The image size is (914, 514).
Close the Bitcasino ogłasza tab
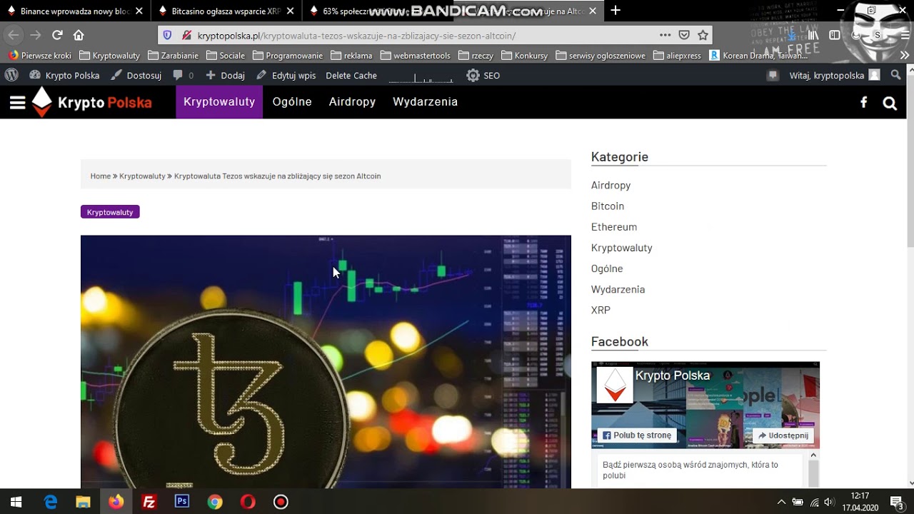coord(289,11)
